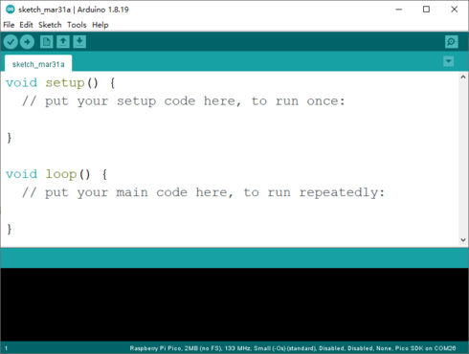Open the Help menu
This screenshot has width=469, height=354.
pos(100,25)
